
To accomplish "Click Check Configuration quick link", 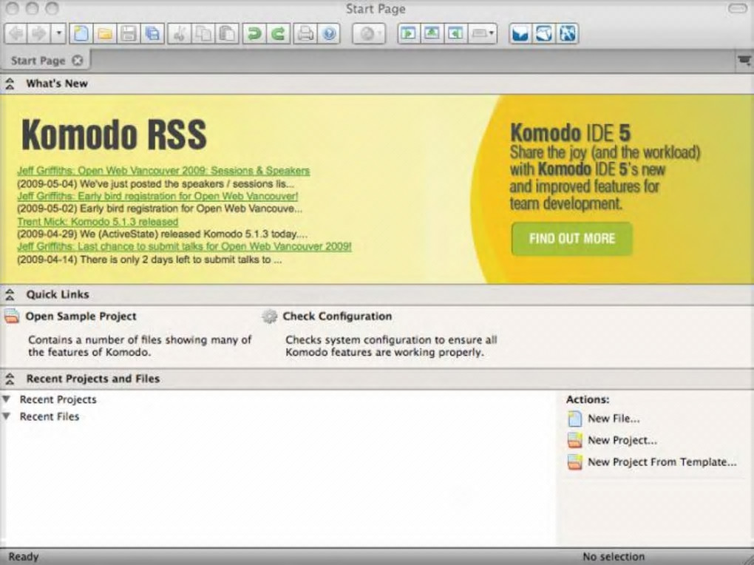I will tap(337, 317).
